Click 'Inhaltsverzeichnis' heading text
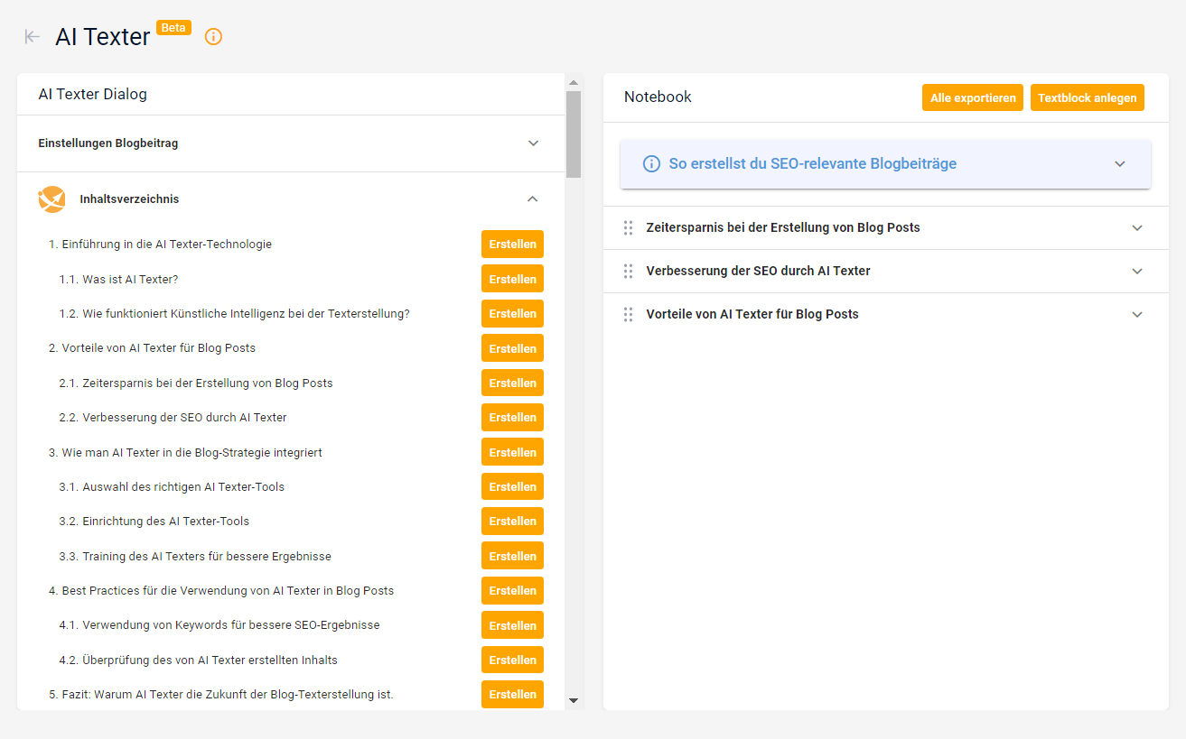1186x739 pixels. [129, 199]
